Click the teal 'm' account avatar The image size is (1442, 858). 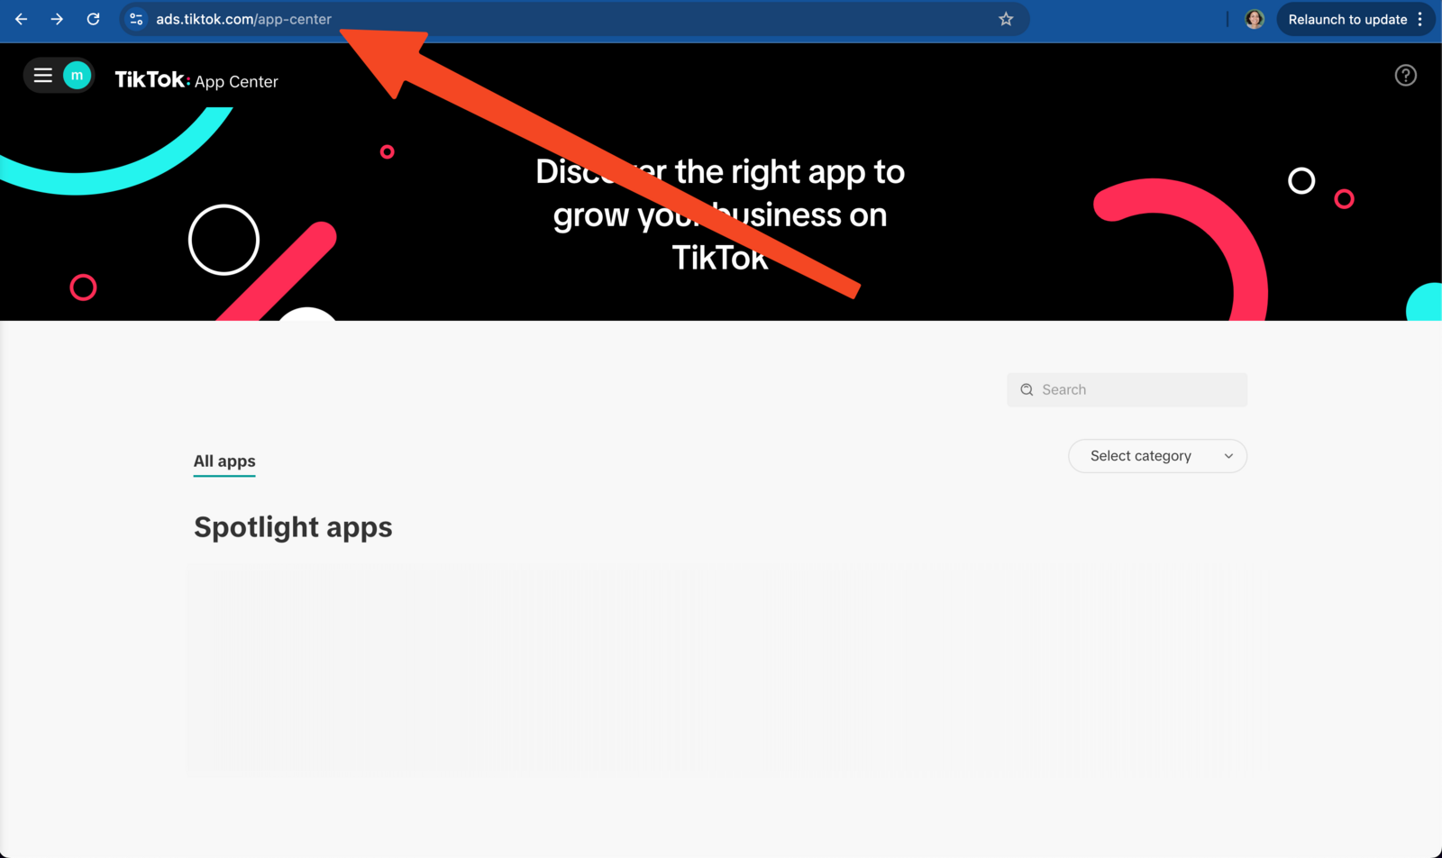78,75
